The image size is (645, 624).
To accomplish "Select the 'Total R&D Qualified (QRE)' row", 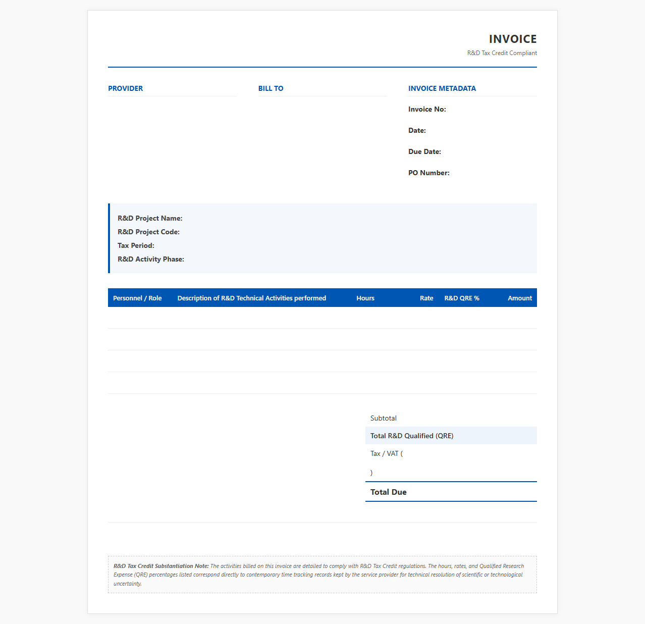I will pos(451,436).
